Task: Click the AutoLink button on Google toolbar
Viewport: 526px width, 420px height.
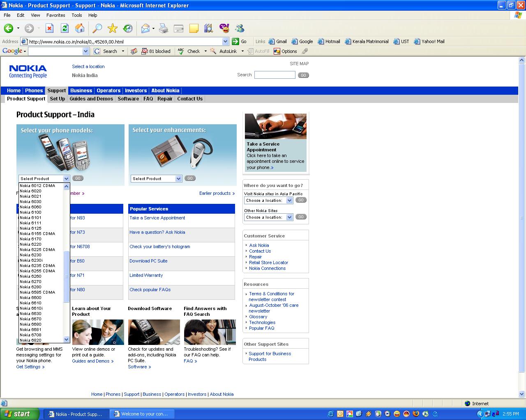Action: (224, 51)
